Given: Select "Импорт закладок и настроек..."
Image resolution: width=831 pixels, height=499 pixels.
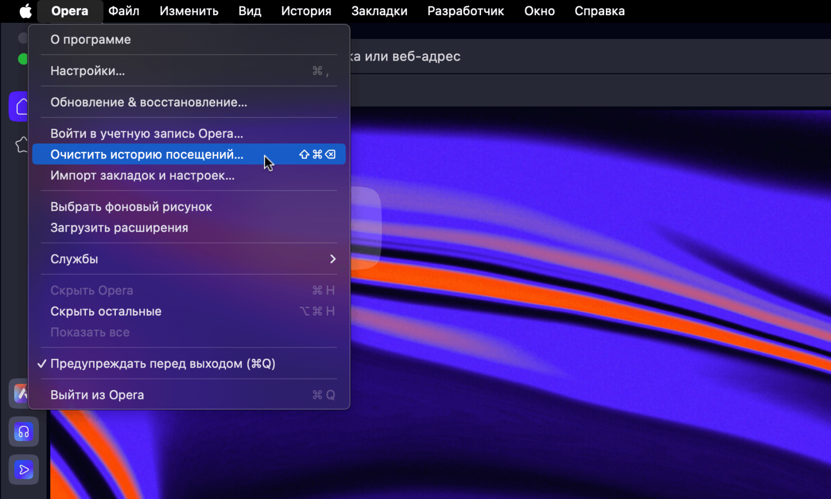Looking at the screenshot, I should [142, 176].
